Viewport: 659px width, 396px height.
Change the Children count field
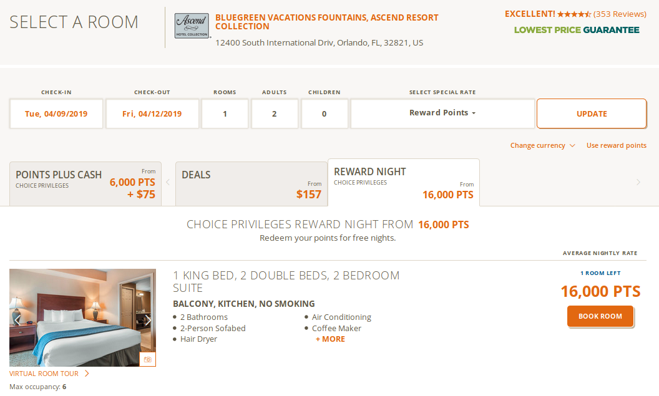click(324, 113)
